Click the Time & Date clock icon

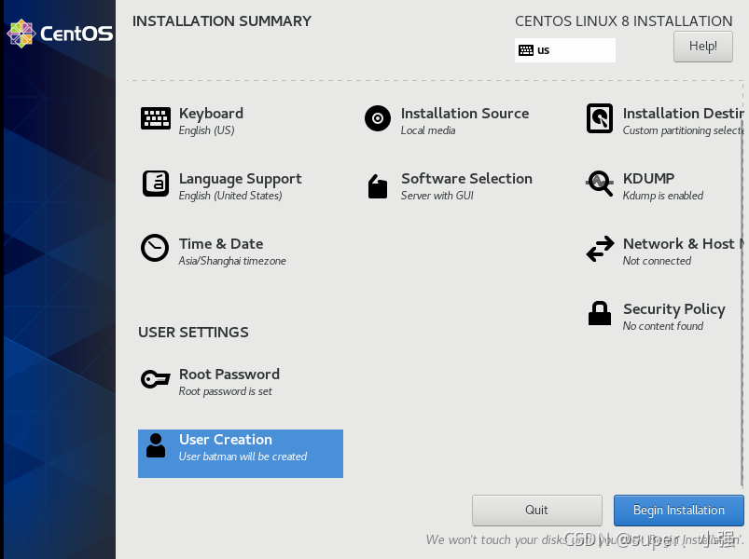155,248
